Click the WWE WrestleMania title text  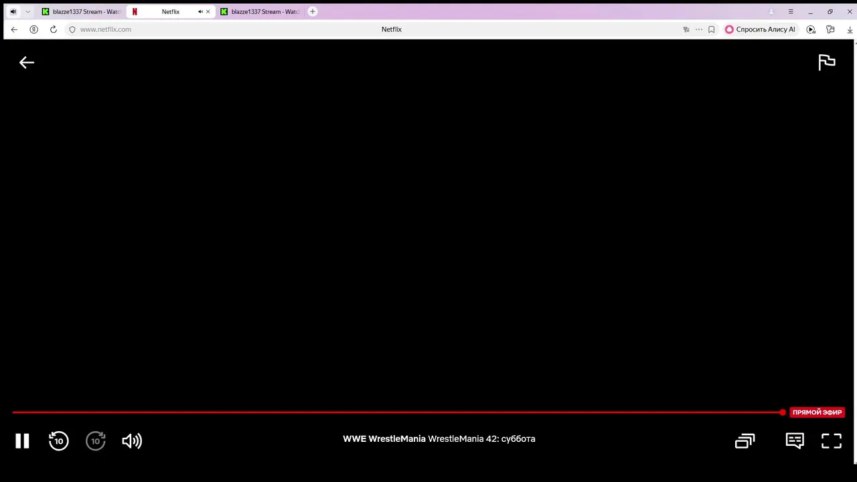click(384, 438)
